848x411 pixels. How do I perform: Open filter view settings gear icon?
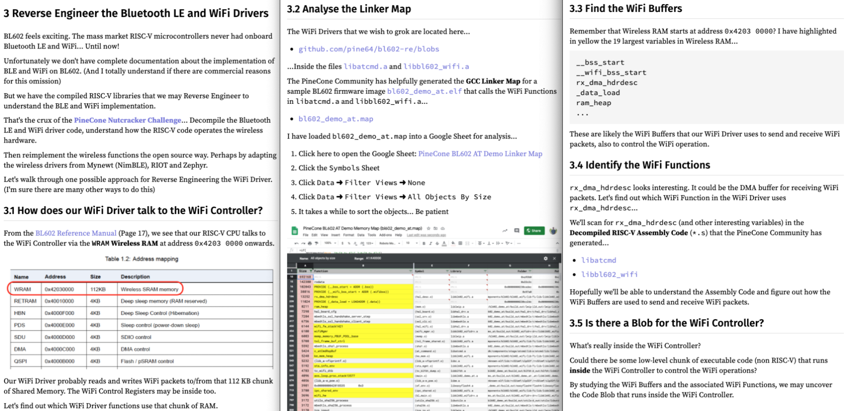point(546,258)
